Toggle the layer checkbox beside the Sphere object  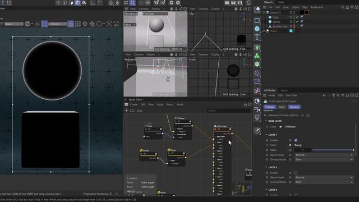(x=291, y=22)
